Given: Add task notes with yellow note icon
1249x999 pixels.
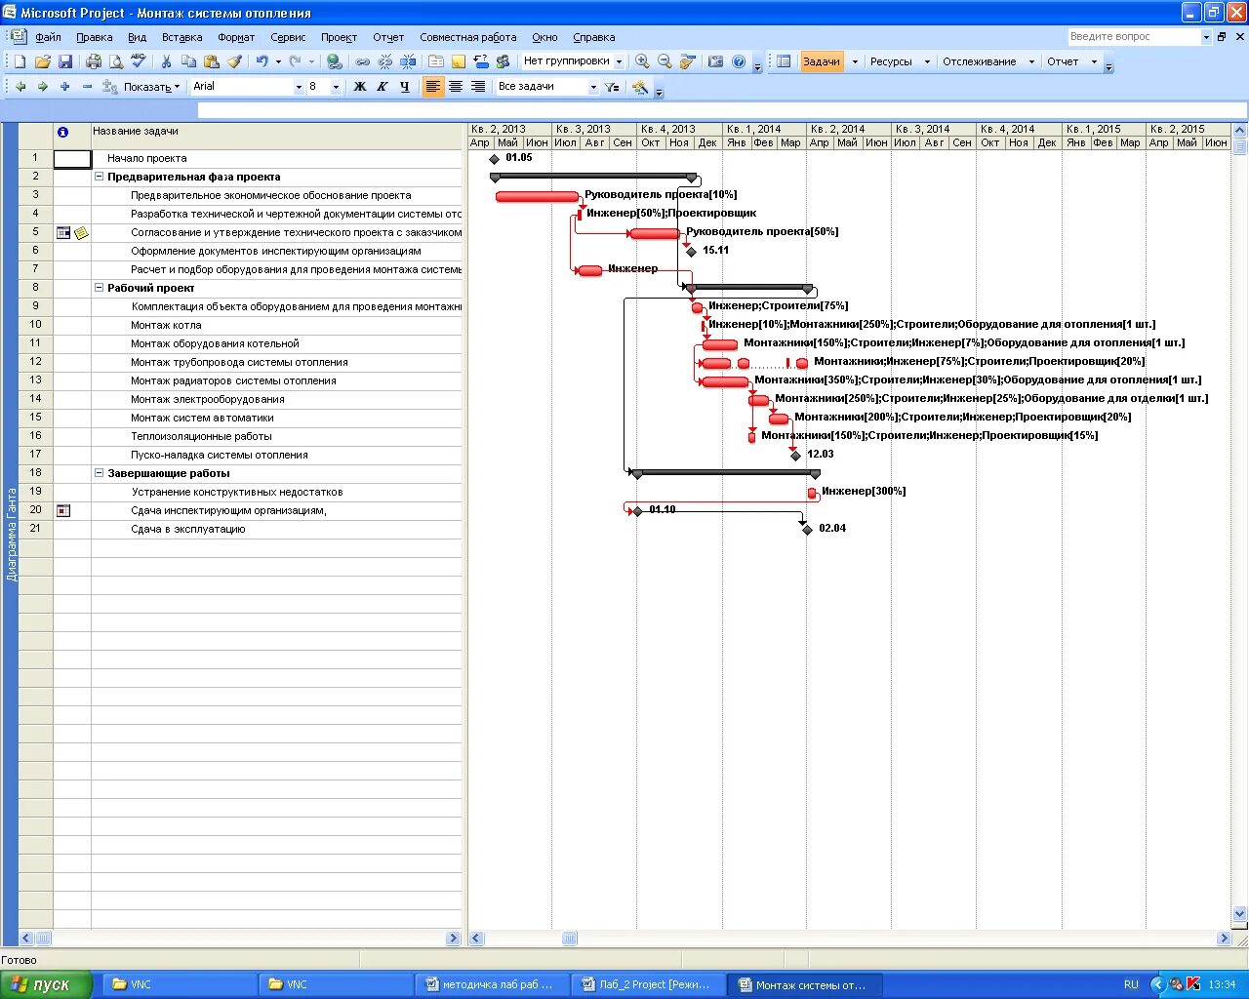Looking at the screenshot, I should [x=459, y=61].
